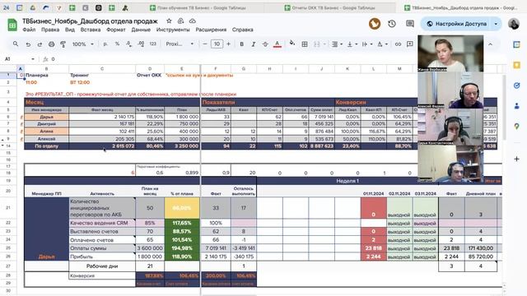Open the Вставка menu
The width and height of the screenshot is (527, 296).
coord(91,30)
